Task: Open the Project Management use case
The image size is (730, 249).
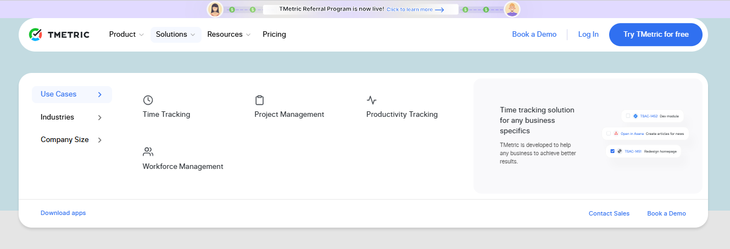Action: 289,115
